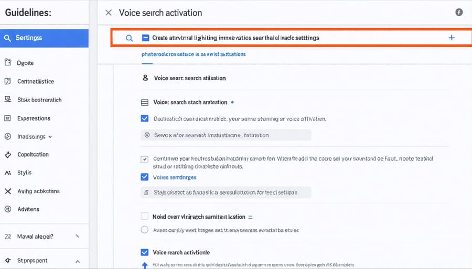Click the 'Sewox afor searwith' field

coord(226,135)
